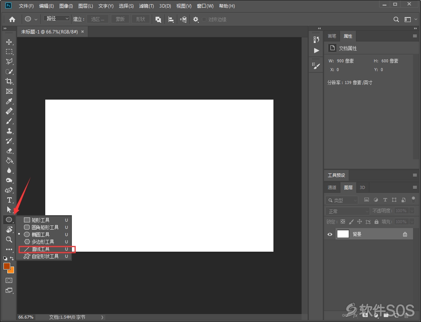Toggle Align Edges checkbox
This screenshot has height=322, width=421.
204,19
